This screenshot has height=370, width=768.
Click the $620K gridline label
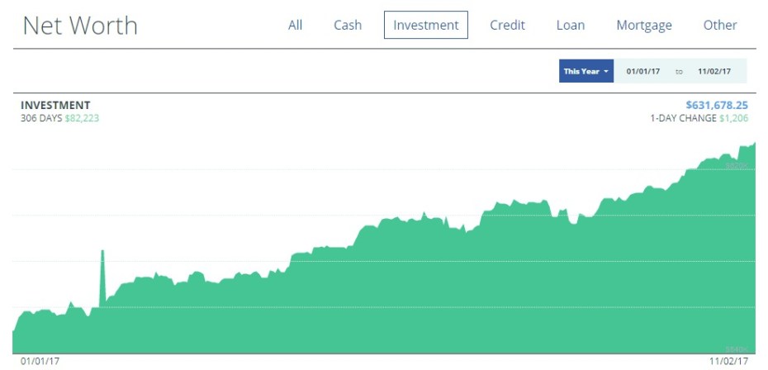[x=736, y=167]
